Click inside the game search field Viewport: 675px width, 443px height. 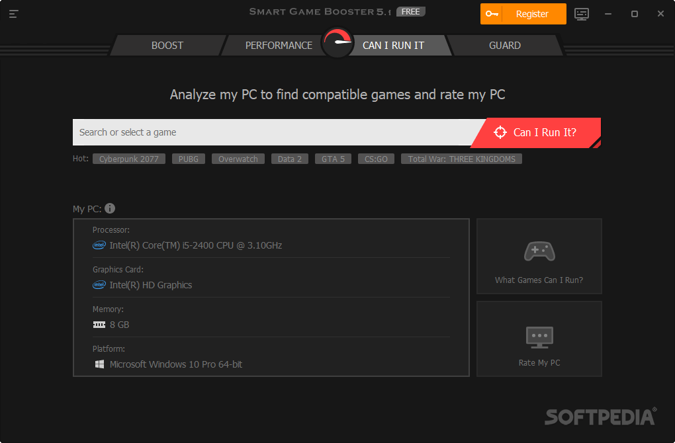pos(265,132)
